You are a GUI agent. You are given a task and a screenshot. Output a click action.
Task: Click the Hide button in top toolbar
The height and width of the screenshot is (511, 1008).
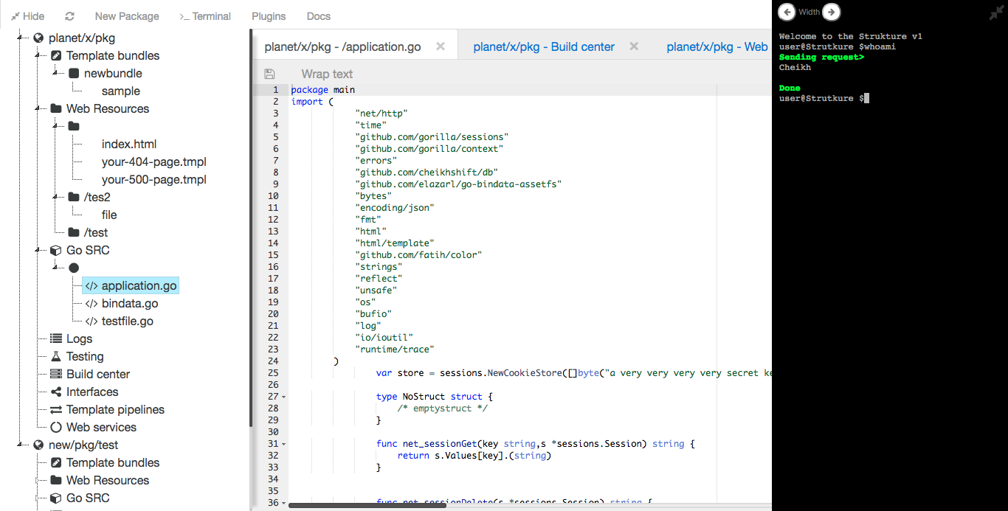coord(27,16)
